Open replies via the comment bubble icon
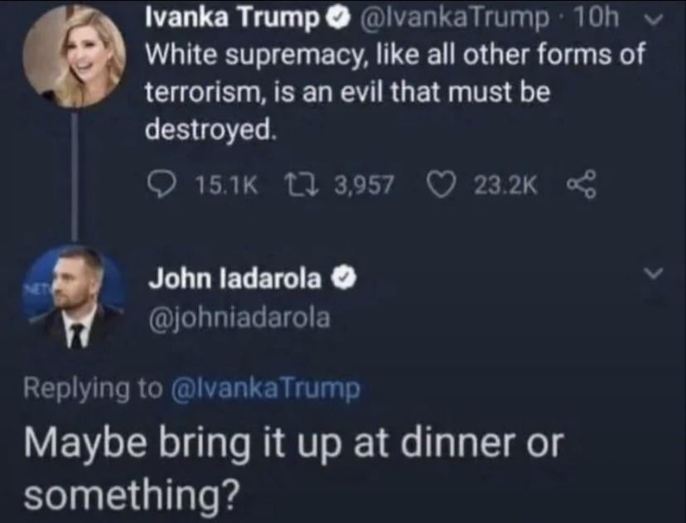 click(x=160, y=186)
